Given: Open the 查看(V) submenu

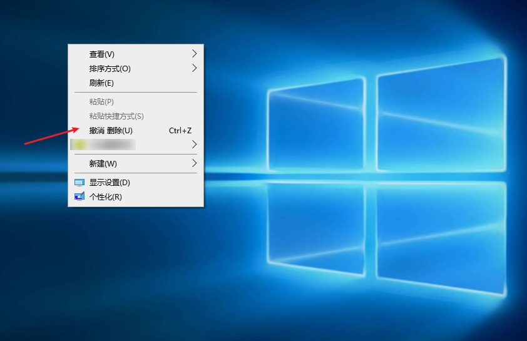Looking at the screenshot, I should [x=102, y=54].
